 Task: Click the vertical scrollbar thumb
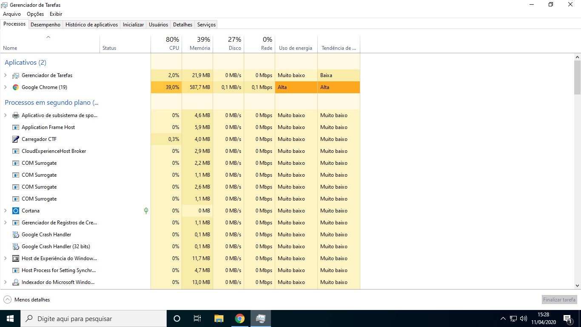tap(577, 77)
